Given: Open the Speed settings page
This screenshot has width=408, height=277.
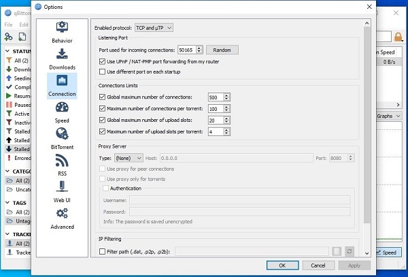Looking at the screenshot, I should (62, 112).
